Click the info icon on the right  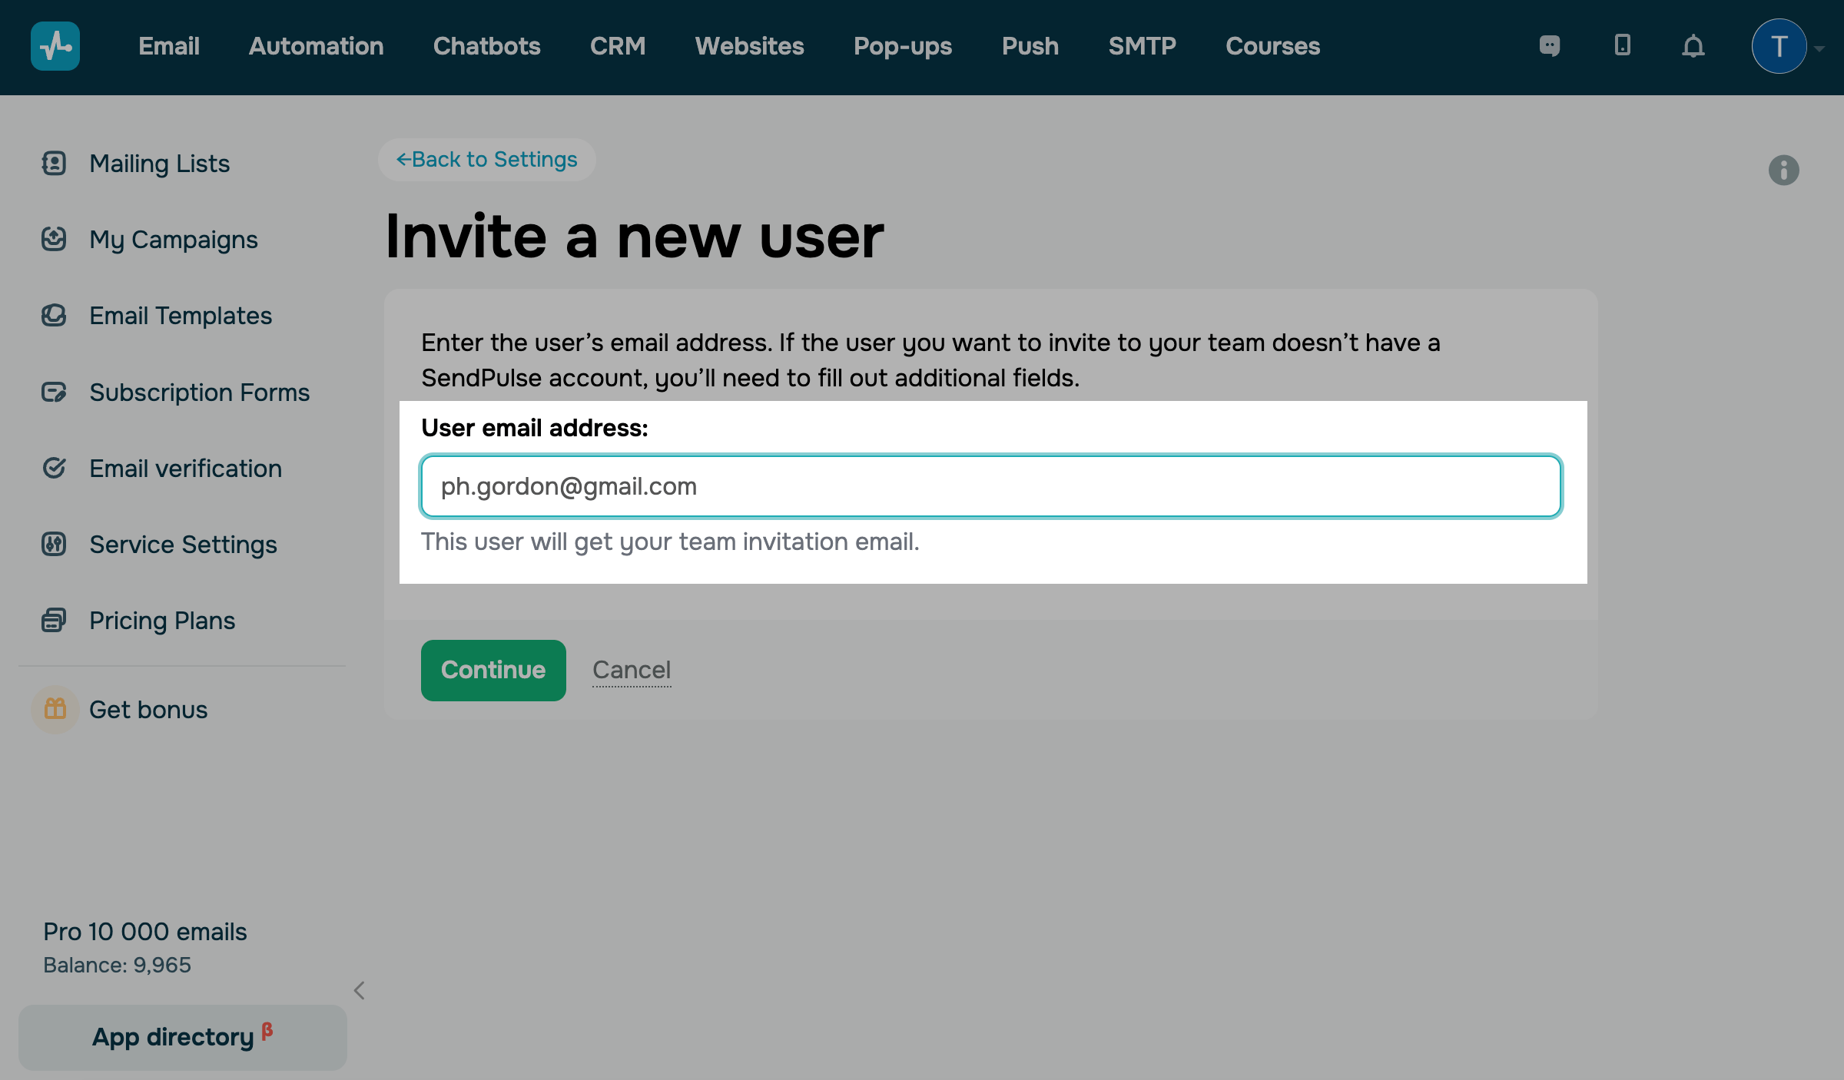1783,170
